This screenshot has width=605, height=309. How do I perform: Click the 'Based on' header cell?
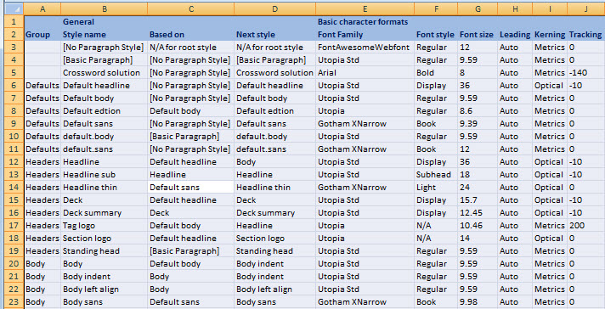pyautogui.click(x=190, y=34)
